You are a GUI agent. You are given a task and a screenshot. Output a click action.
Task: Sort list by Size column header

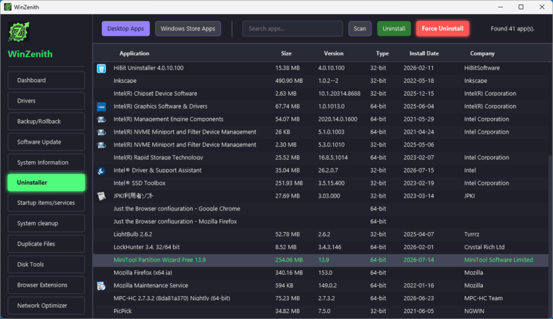(x=286, y=53)
